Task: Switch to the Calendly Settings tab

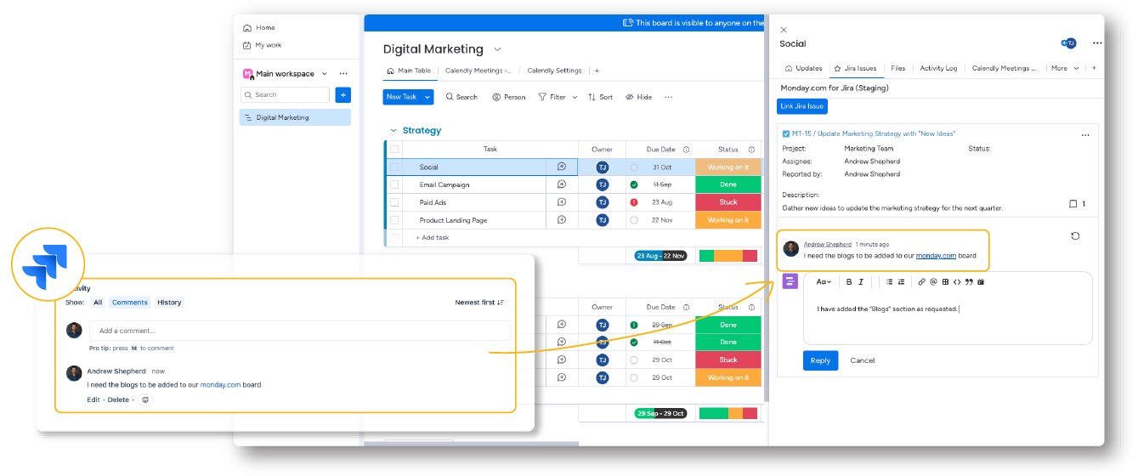Action: coord(554,71)
